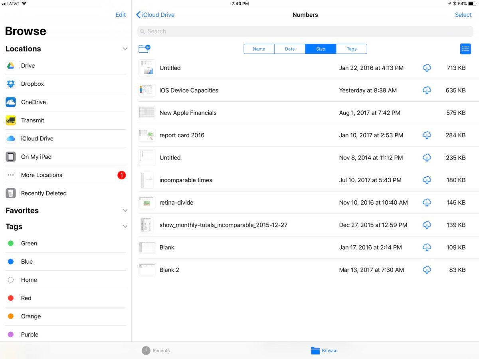The width and height of the screenshot is (479, 359).
Task: Collapse the Locations section
Action: click(125, 49)
